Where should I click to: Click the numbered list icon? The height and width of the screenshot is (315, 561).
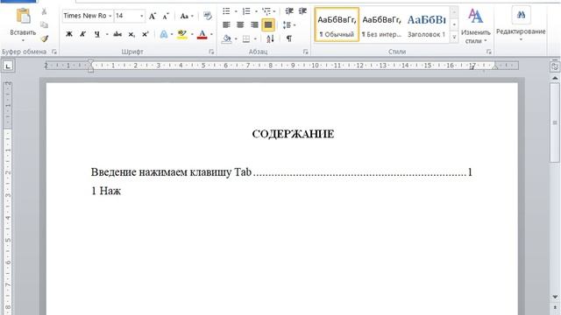[x=246, y=11]
